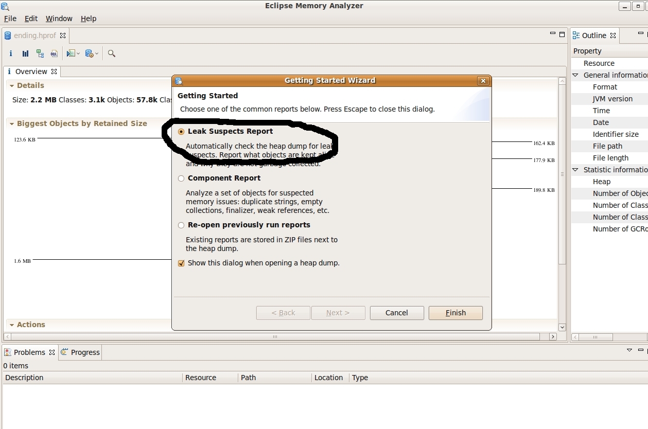Click the Description column header

(93, 378)
